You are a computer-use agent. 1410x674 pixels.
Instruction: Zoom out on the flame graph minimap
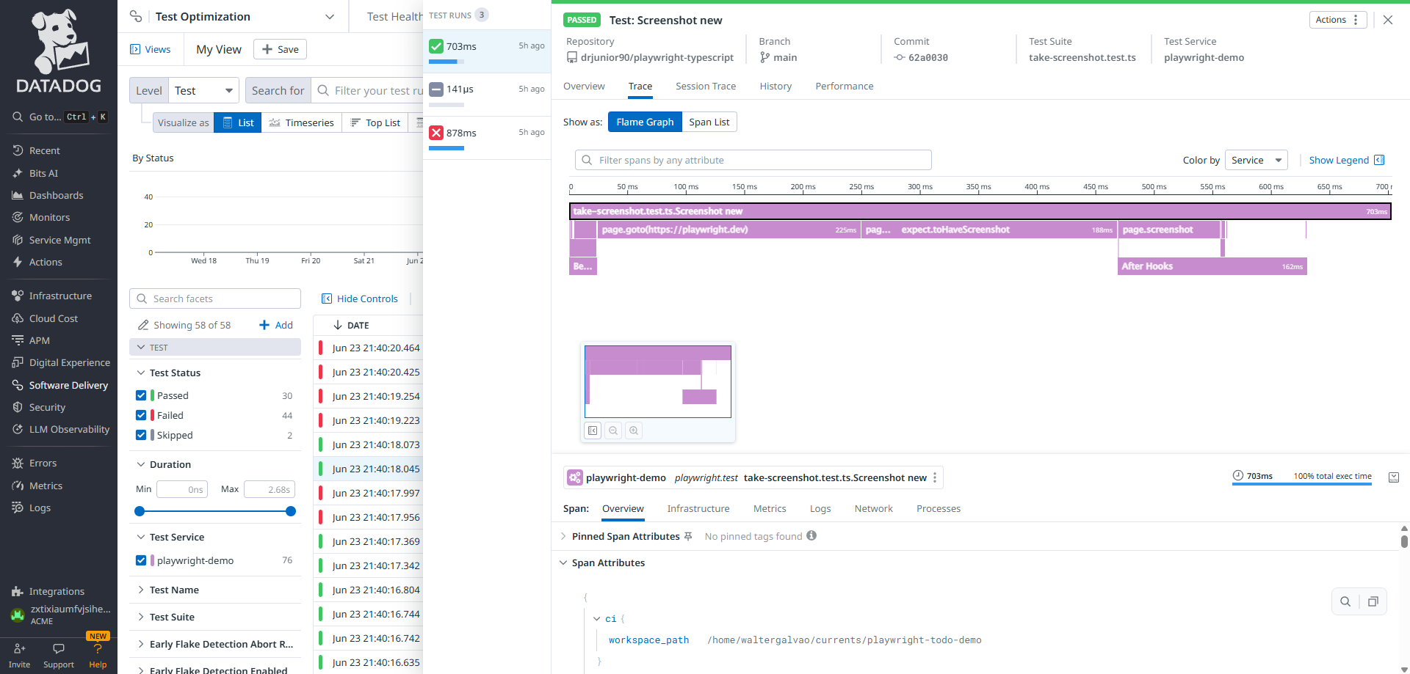point(613,431)
